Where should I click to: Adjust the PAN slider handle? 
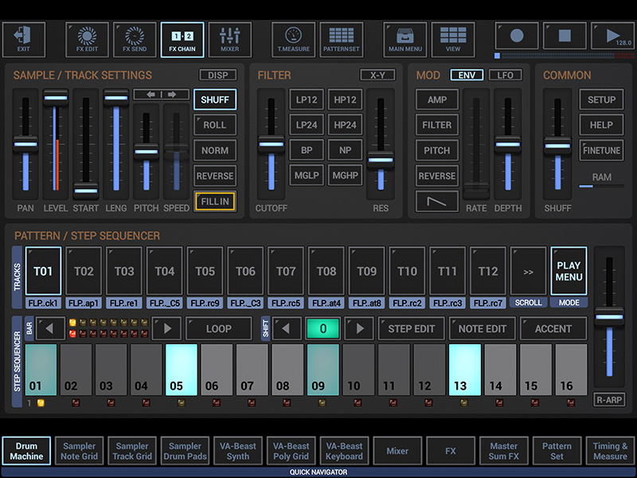click(x=25, y=144)
